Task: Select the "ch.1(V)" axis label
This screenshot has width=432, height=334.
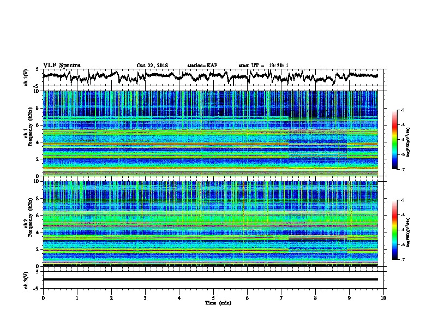Action: (26, 77)
